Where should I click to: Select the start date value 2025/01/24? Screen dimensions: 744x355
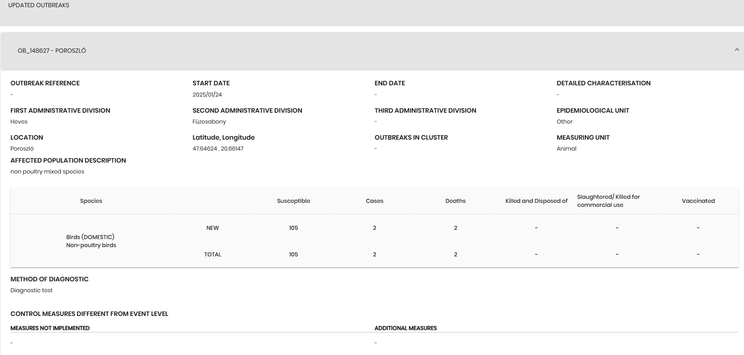[207, 95]
